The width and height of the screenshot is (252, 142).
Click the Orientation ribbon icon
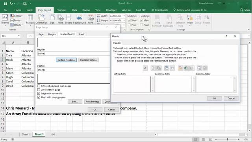pos(41,19)
